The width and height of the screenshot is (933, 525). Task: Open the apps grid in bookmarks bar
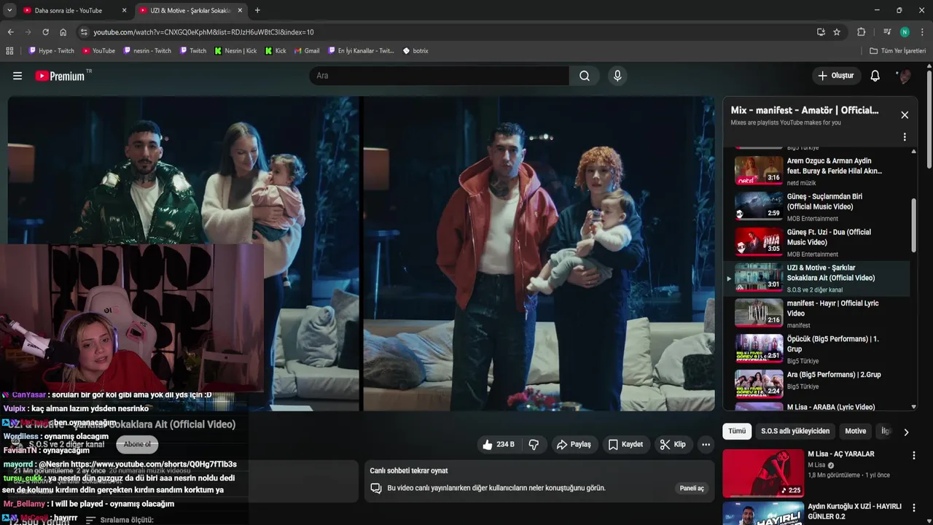click(9, 51)
